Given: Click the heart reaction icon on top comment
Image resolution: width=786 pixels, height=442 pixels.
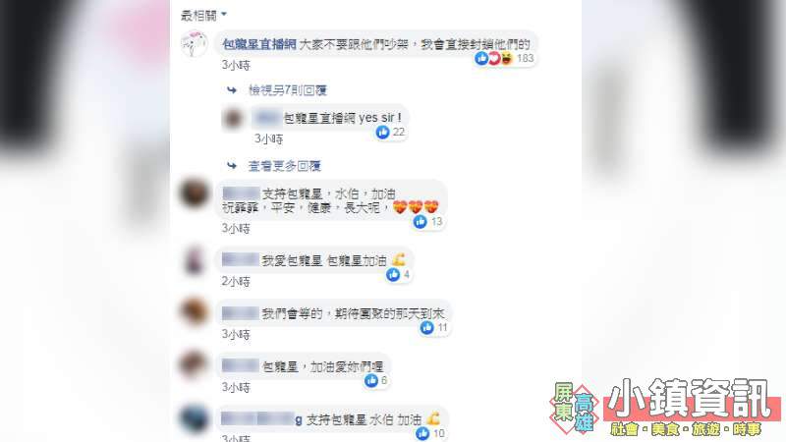Looking at the screenshot, I should pyautogui.click(x=494, y=58).
